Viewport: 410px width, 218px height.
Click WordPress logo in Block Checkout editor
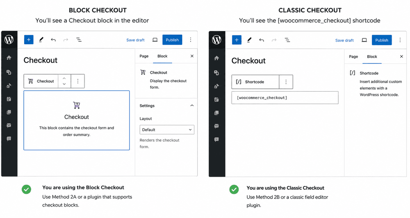pos(9,40)
